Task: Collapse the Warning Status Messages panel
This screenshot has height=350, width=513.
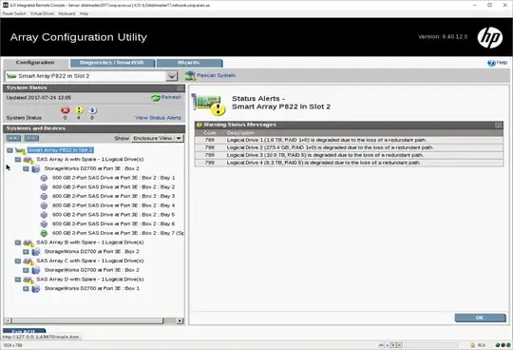Action: 499,126
